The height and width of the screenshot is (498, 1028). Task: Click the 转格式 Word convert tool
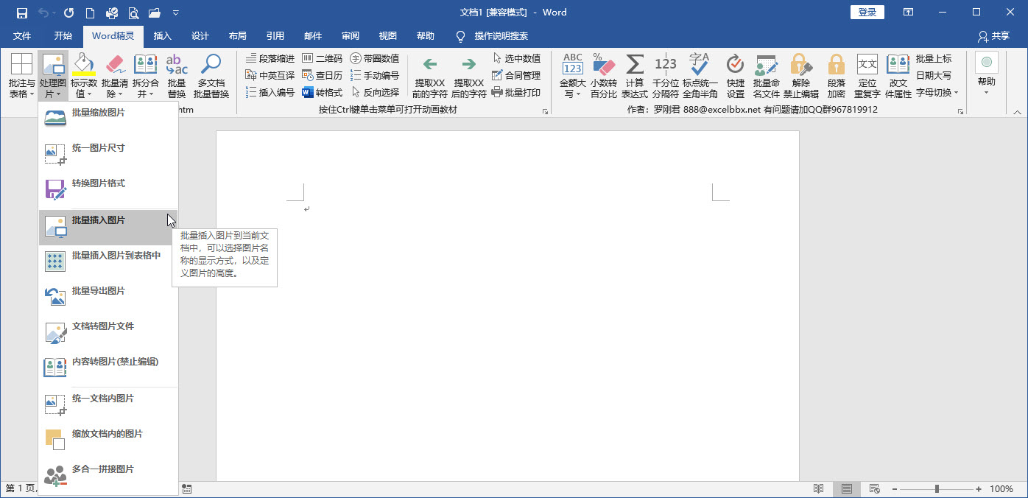[x=323, y=92]
